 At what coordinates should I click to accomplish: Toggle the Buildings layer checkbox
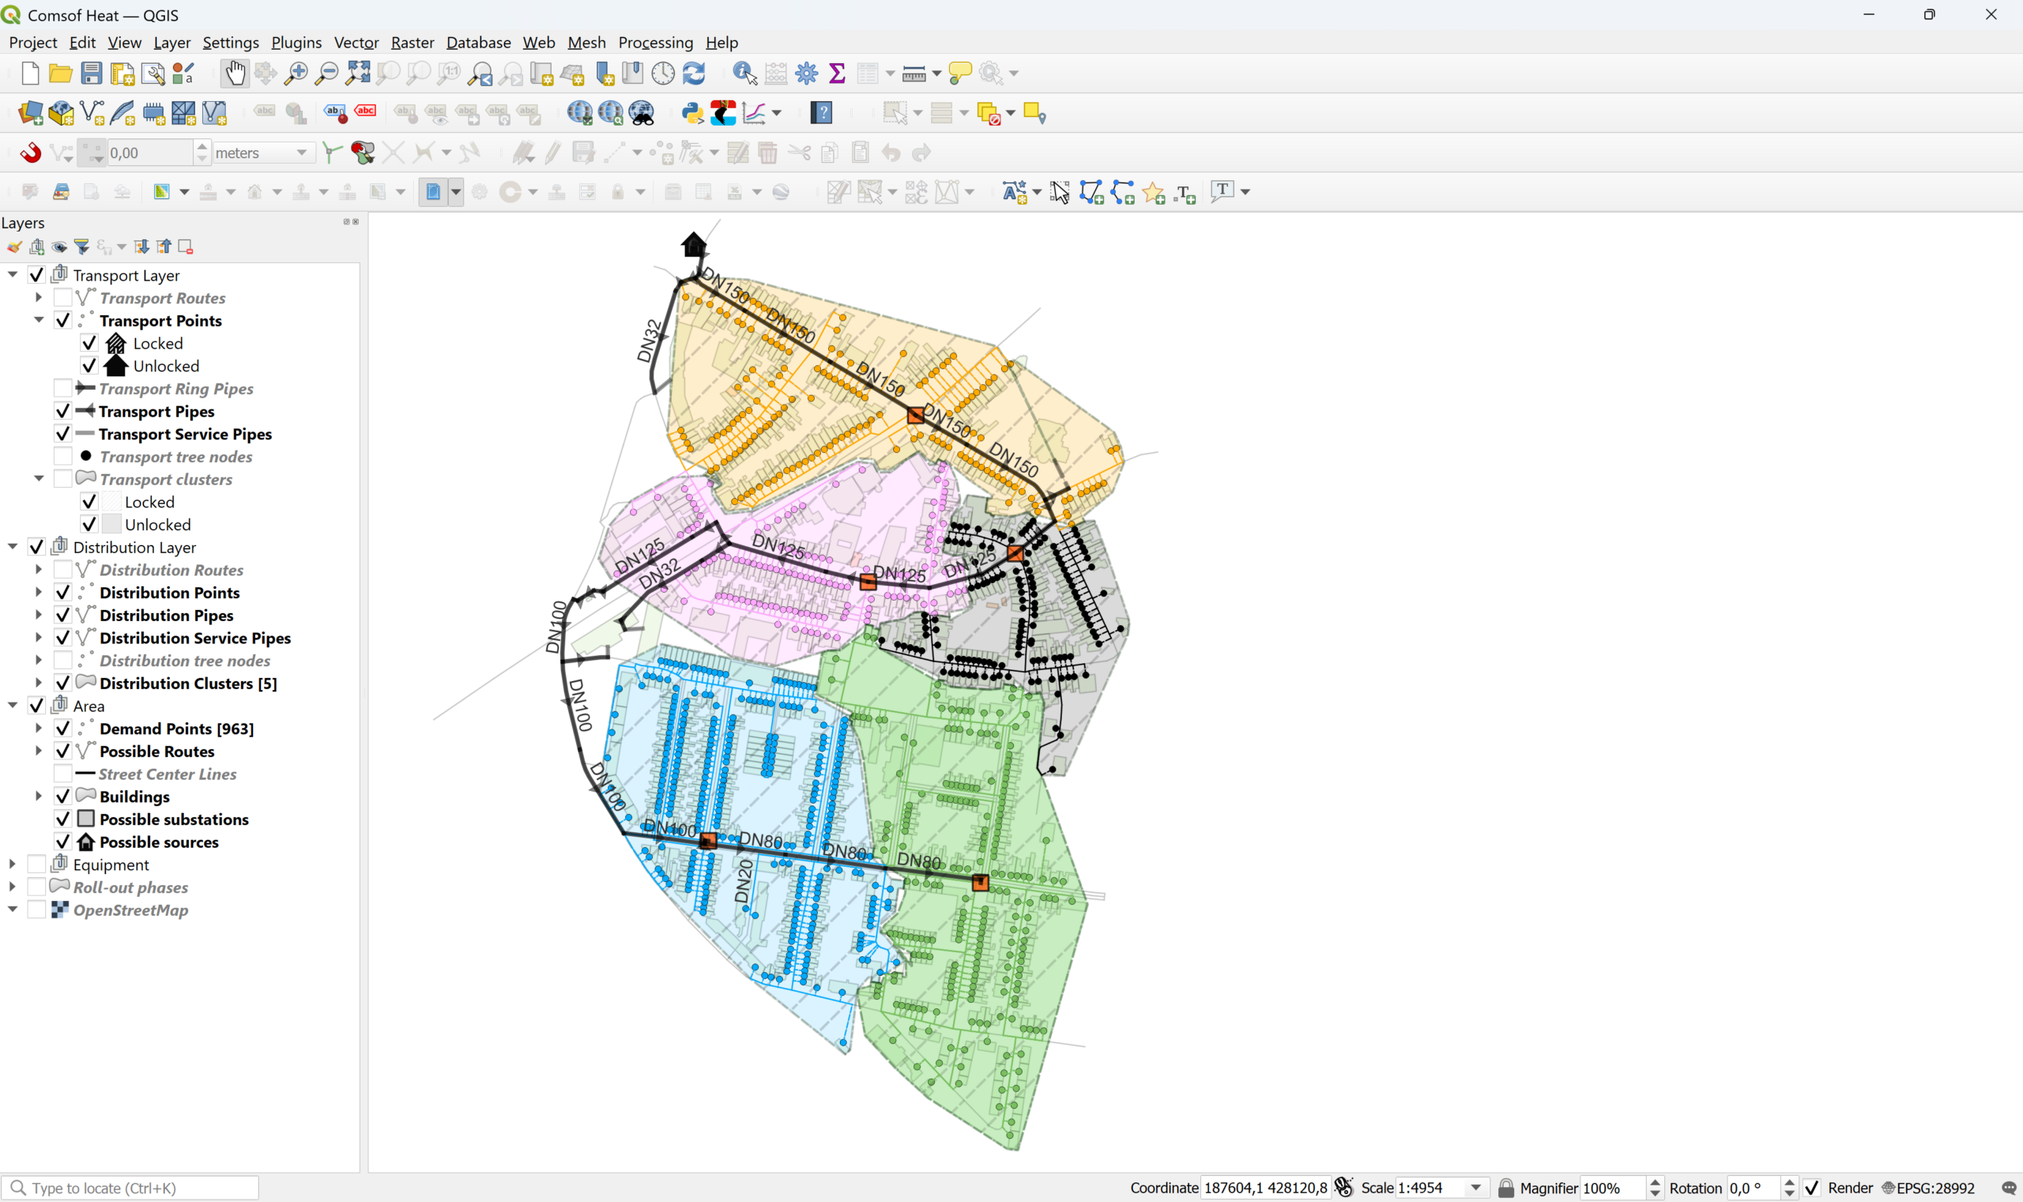[62, 797]
